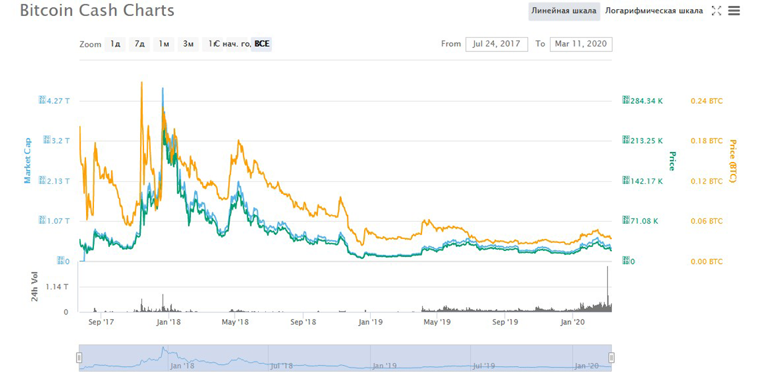Open the chart hamburger context menu
This screenshot has width=760, height=373.
734,11
